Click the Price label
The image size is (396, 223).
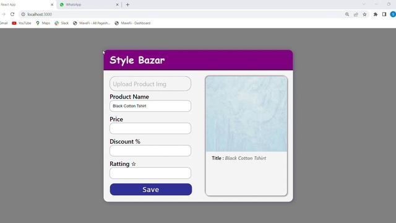coord(116,120)
